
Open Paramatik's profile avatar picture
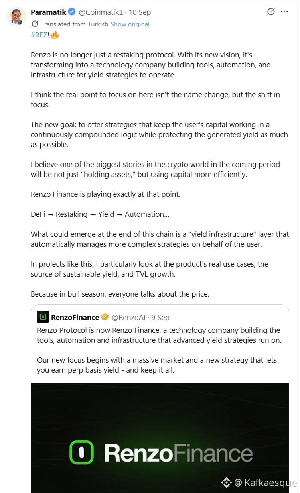(x=17, y=16)
